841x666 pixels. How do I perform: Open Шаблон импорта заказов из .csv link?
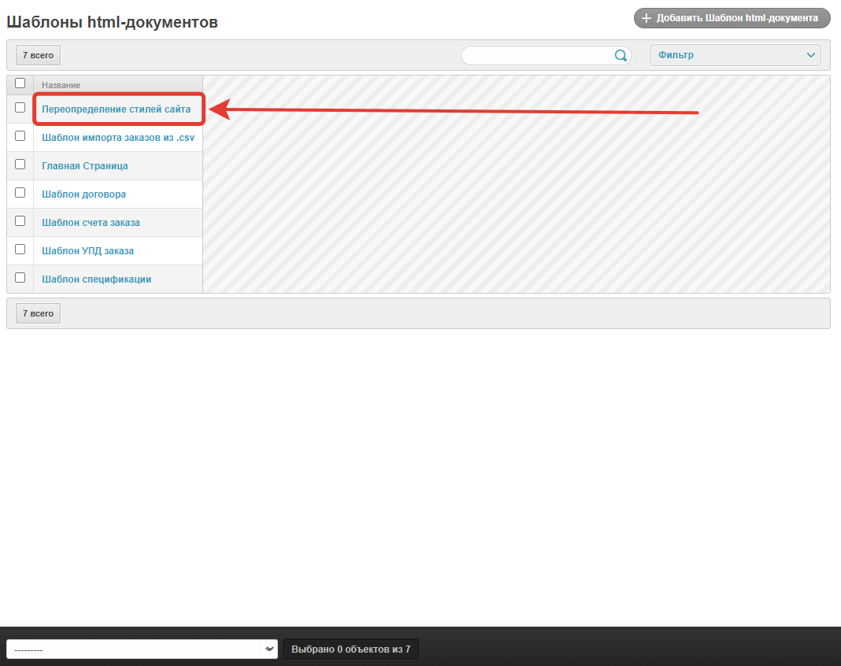point(117,138)
